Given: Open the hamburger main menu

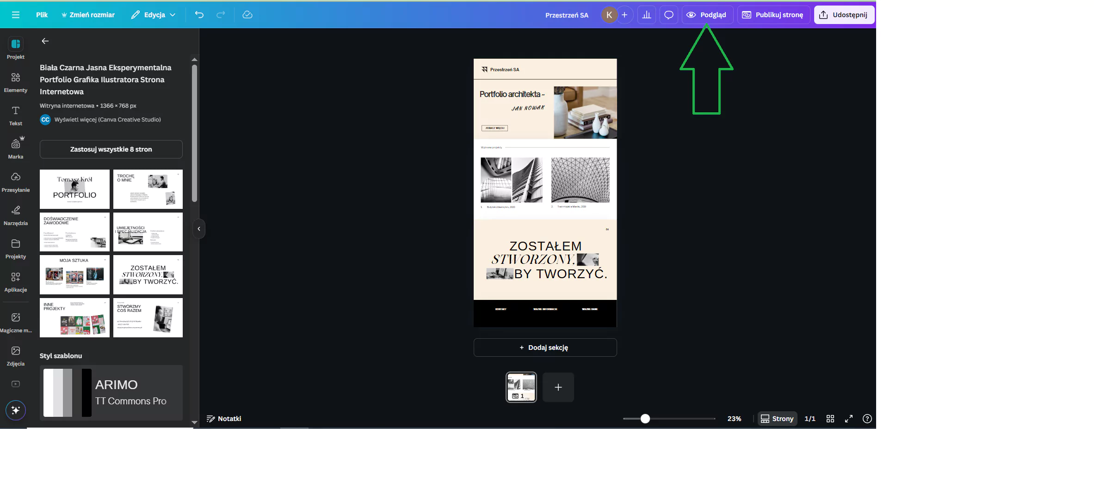Looking at the screenshot, I should pyautogui.click(x=16, y=15).
